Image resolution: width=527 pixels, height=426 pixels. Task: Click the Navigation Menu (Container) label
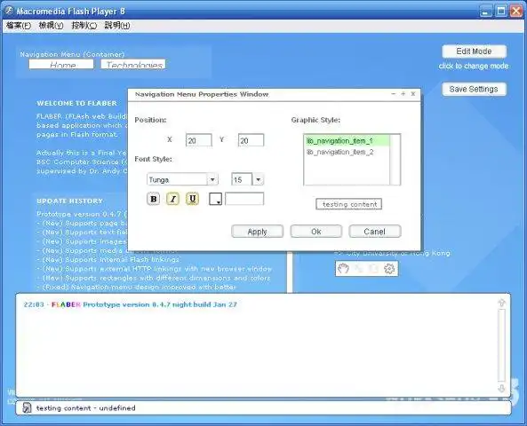click(72, 54)
